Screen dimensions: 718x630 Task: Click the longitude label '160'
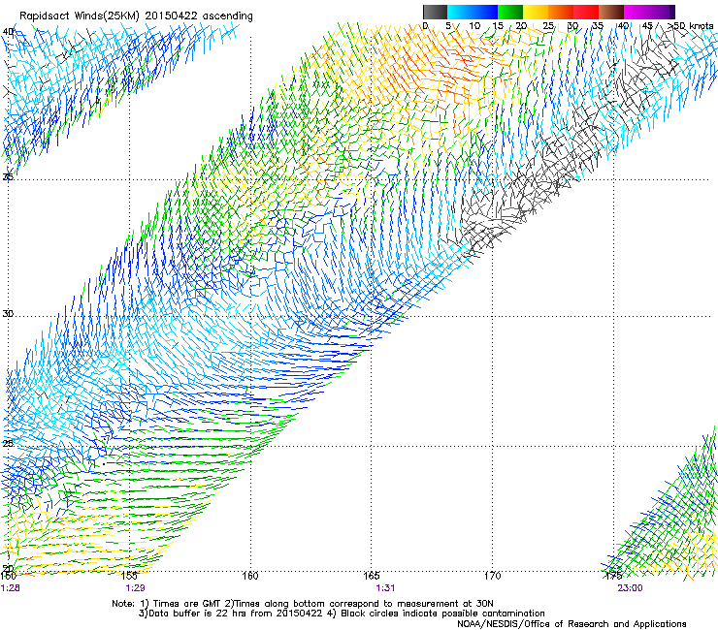(250, 576)
